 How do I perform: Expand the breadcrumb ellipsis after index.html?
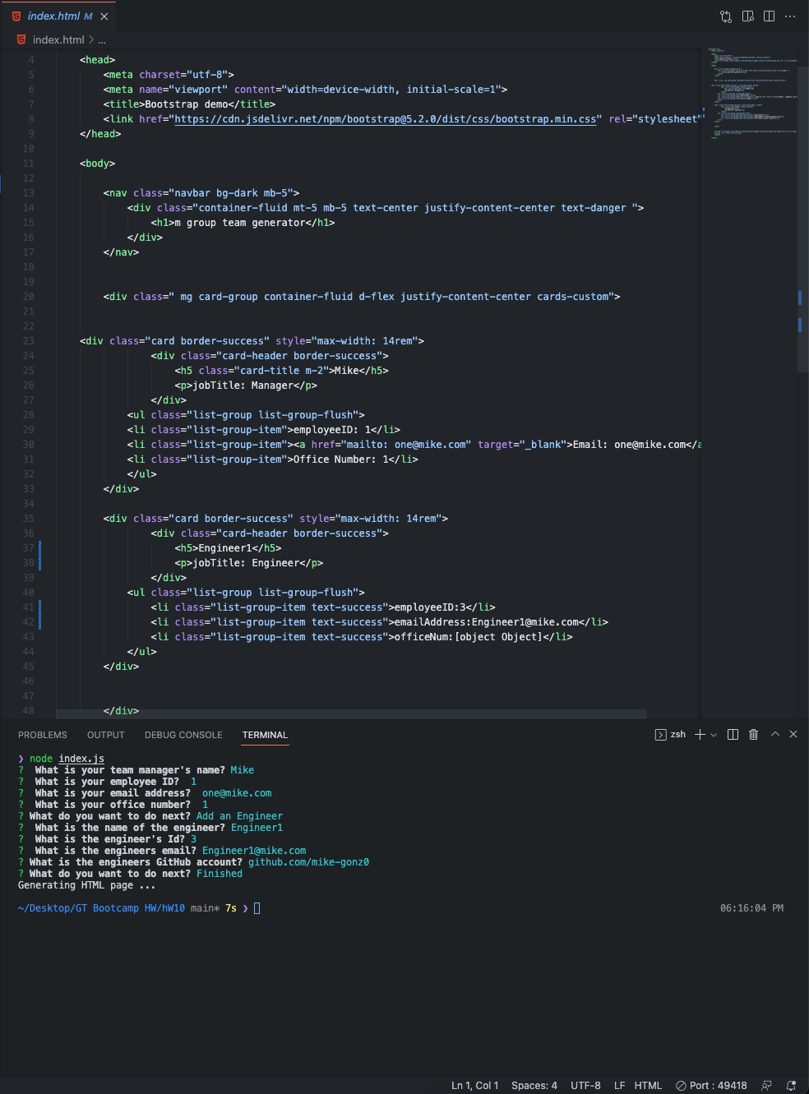[x=102, y=39]
